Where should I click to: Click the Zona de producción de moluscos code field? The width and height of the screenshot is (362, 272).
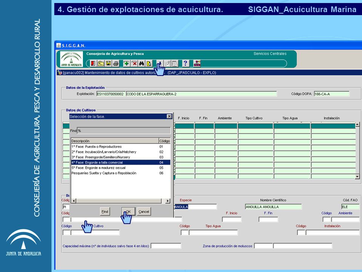[x=263, y=246]
